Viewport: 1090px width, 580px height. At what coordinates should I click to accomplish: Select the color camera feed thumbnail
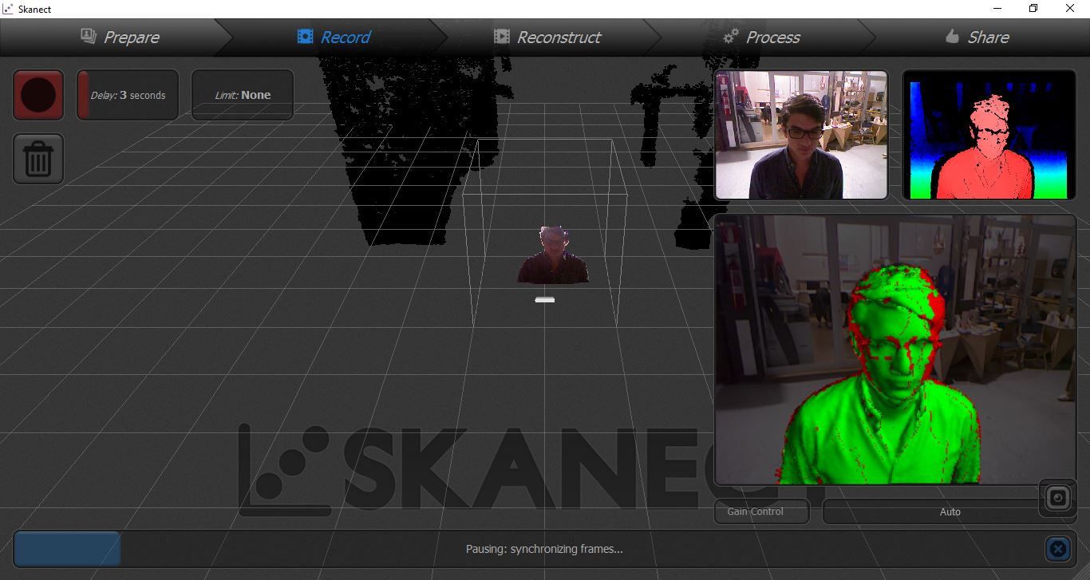coord(801,134)
